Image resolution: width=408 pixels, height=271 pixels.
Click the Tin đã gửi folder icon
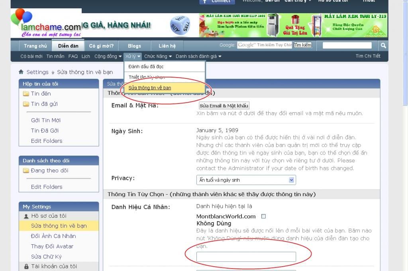point(26,104)
